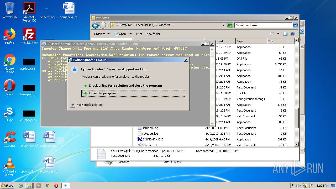Open Skype desktop shortcut
Screen dimensions: 336x189
coord(9,113)
